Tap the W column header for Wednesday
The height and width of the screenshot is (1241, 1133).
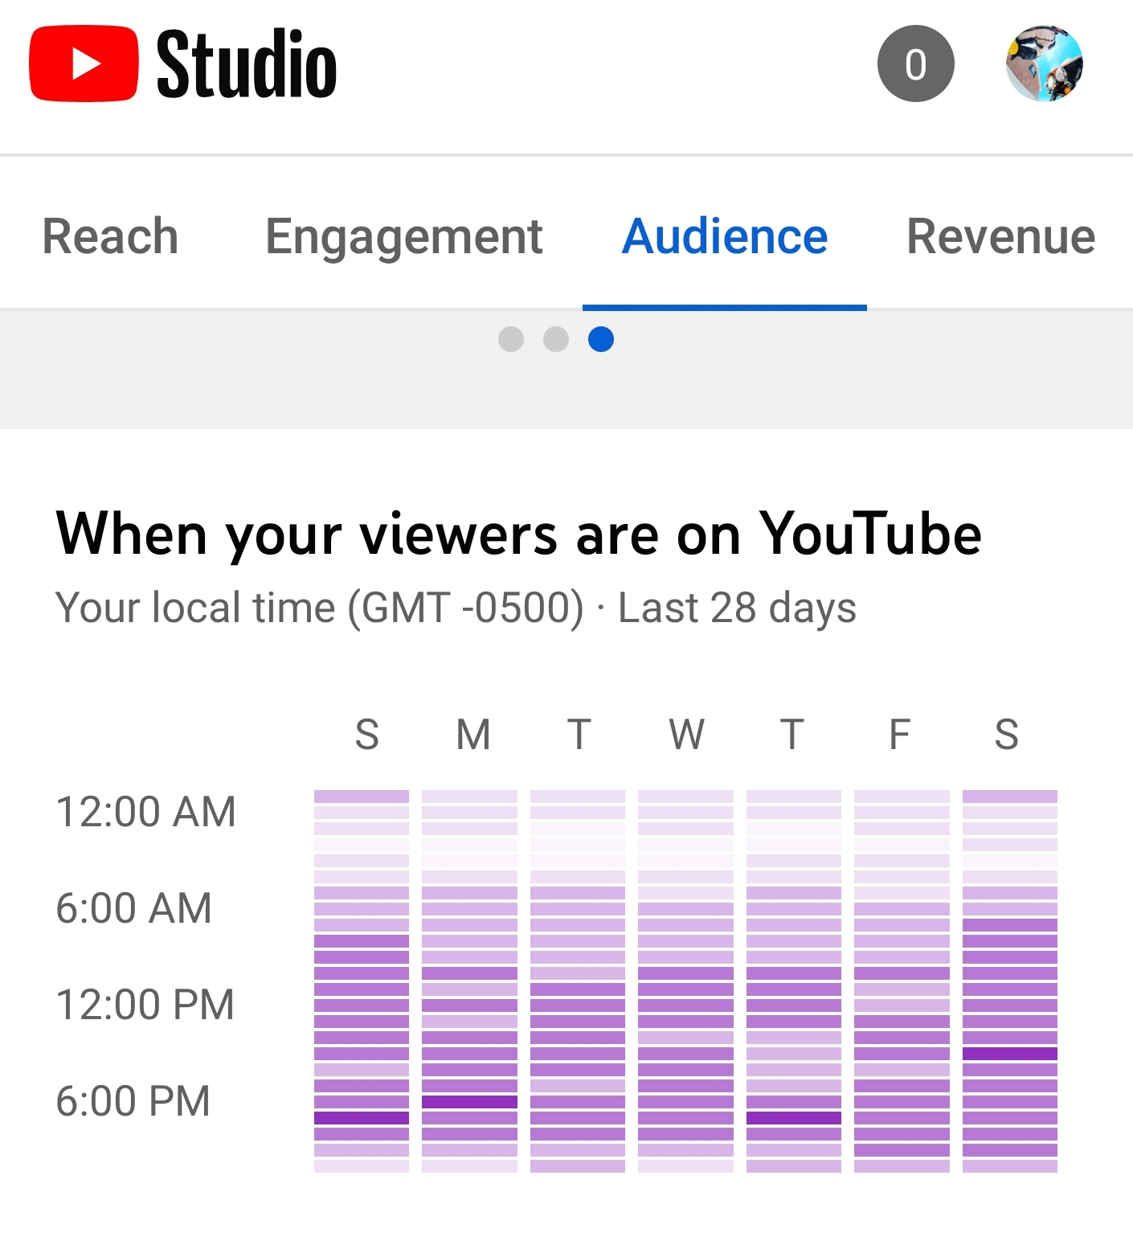687,735
